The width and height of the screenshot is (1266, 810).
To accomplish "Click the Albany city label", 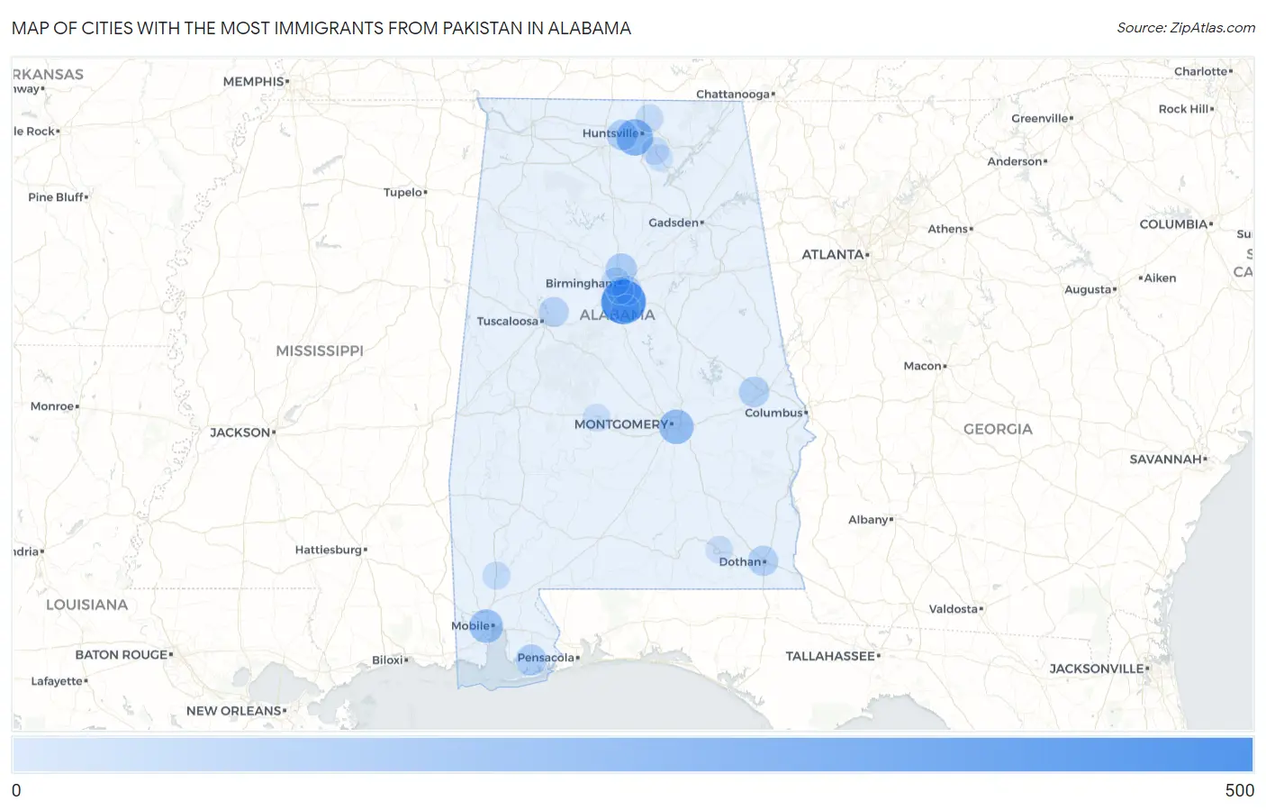I will pyautogui.click(x=868, y=520).
